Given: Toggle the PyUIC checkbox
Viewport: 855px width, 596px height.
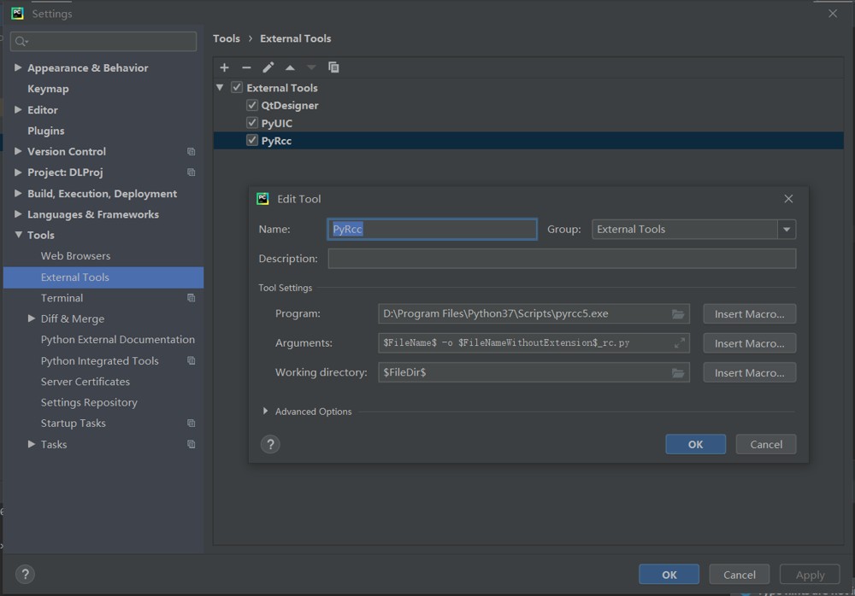Looking at the screenshot, I should click(252, 123).
